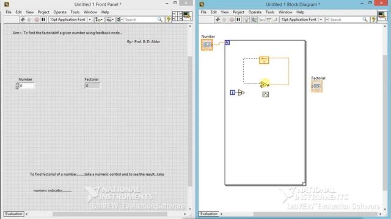This screenshot has height=219, width=391.
Task: Click Block Diagram scroll down arrow
Action: pos(385,209)
